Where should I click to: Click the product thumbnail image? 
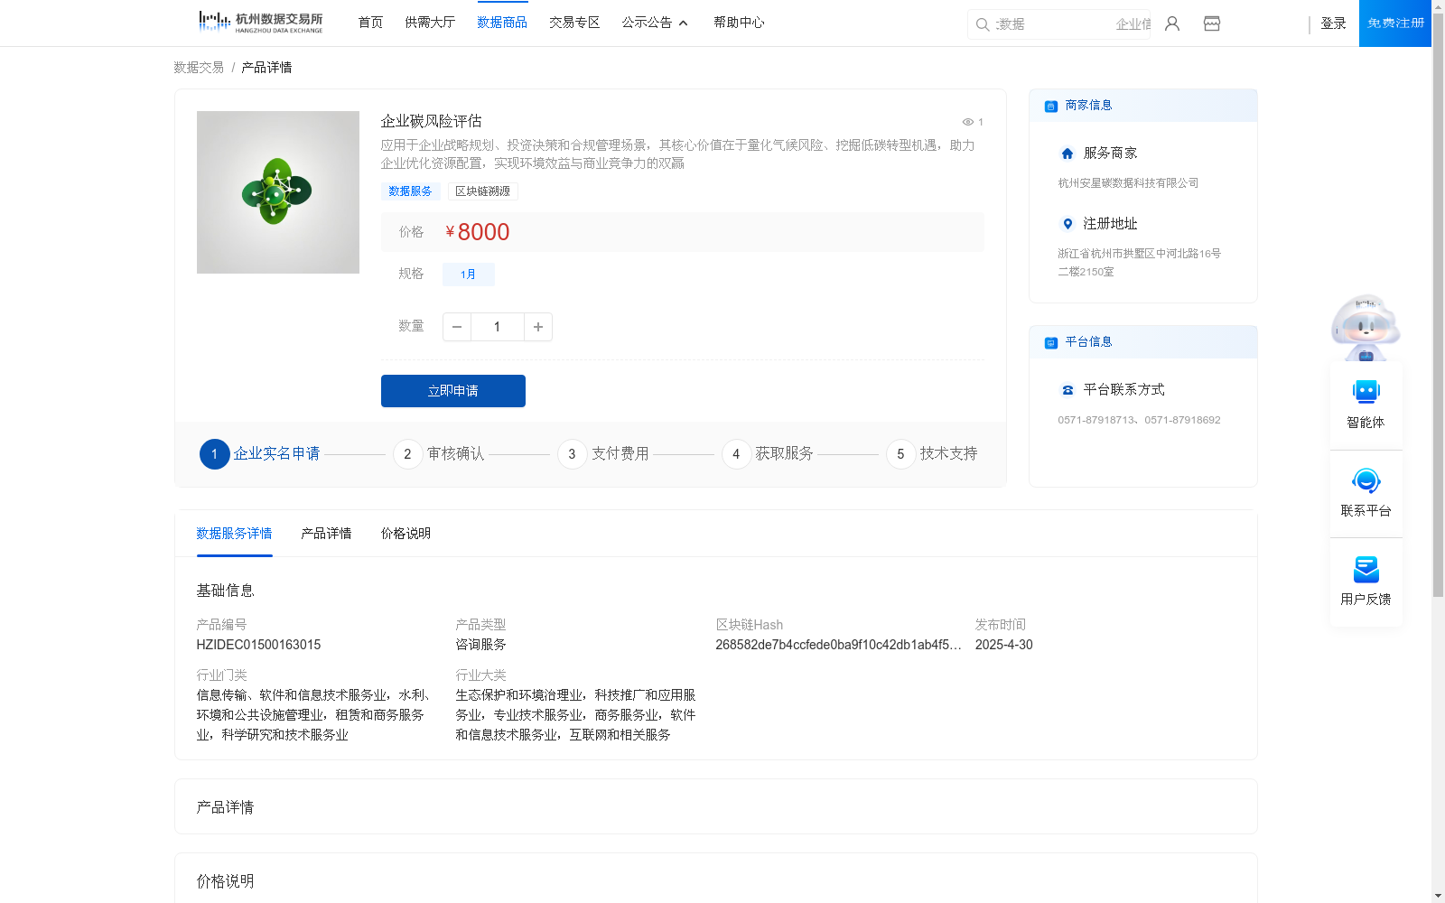[278, 192]
